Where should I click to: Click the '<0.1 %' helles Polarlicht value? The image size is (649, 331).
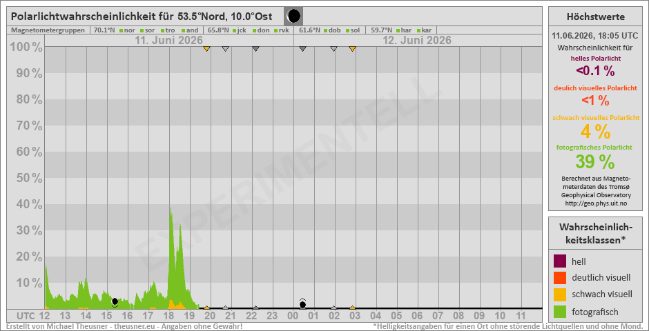pos(595,70)
